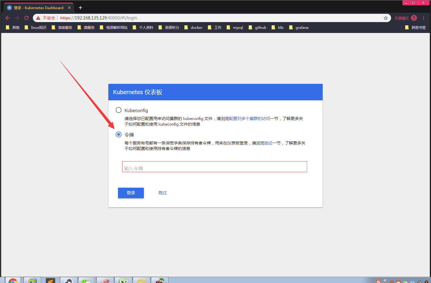Bookmark this page with the star icon
431x283 pixels.
click(x=386, y=18)
